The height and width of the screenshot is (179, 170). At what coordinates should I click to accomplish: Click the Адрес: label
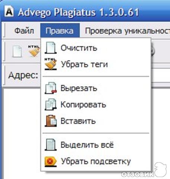coord(23,75)
